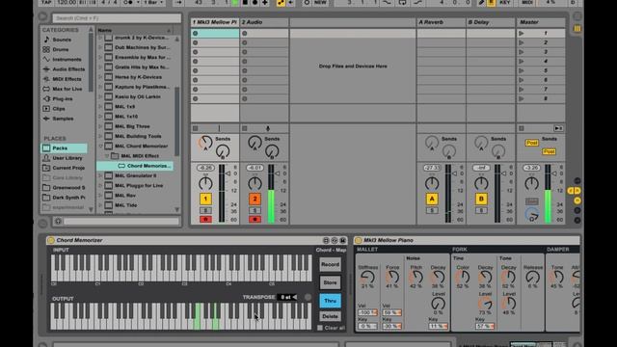Open User Library in Places
The image size is (617, 347).
[67, 158]
